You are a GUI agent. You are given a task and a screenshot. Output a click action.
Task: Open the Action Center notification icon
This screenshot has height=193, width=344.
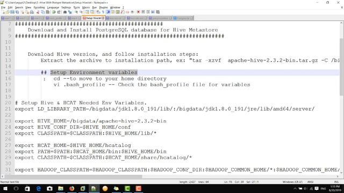tap(317, 189)
